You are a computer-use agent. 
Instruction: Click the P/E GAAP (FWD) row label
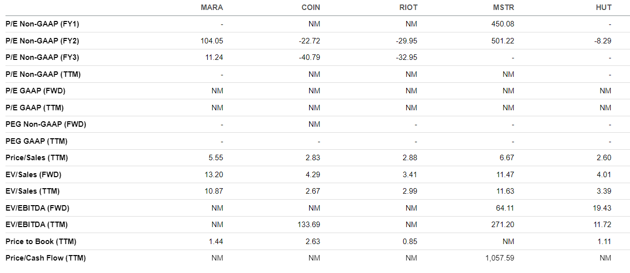coord(35,91)
